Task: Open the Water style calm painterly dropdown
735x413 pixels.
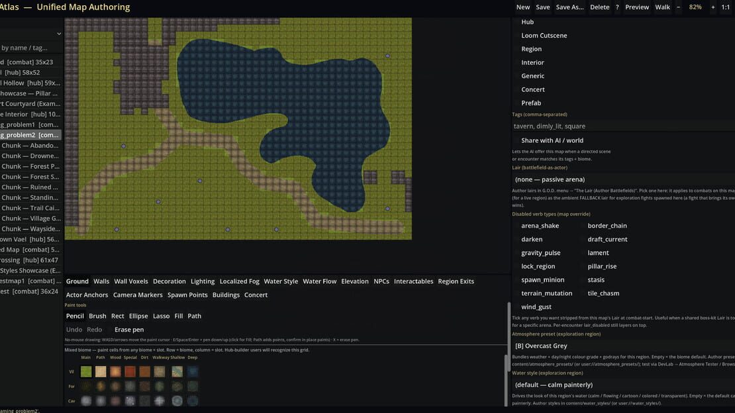Action: tap(624, 385)
